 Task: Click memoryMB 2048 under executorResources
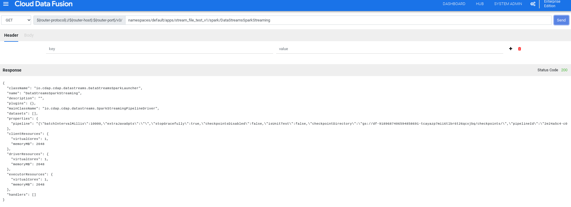28,185
